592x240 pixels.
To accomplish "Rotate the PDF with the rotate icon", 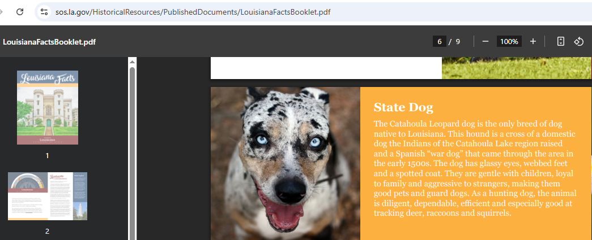I will click(x=579, y=41).
